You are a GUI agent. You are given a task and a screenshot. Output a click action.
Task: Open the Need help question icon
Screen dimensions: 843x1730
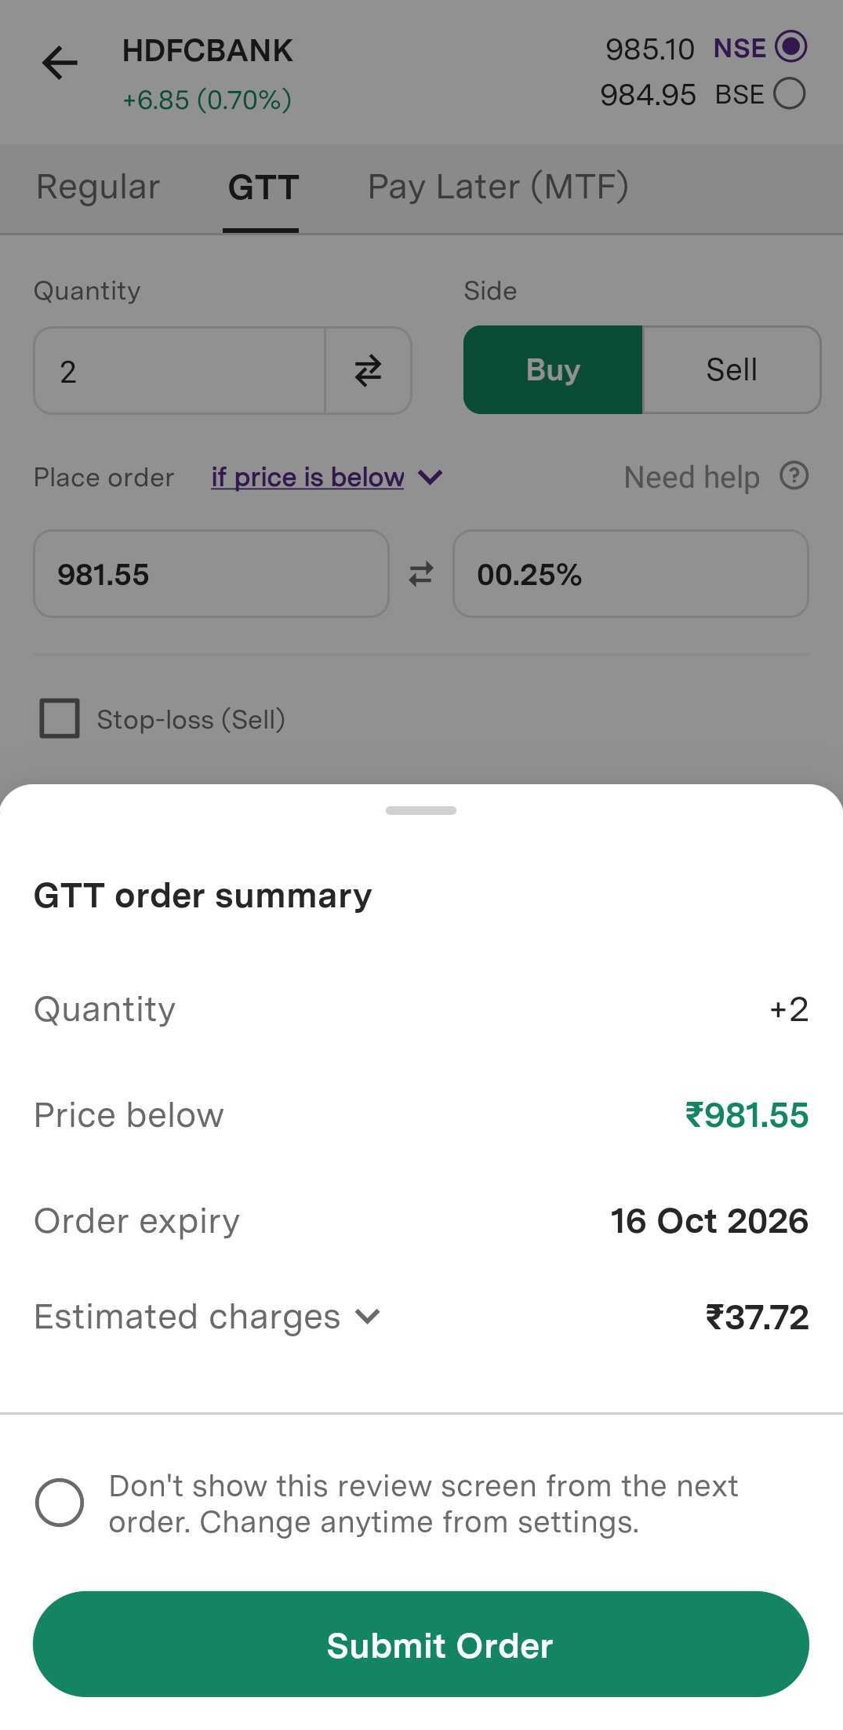point(794,476)
